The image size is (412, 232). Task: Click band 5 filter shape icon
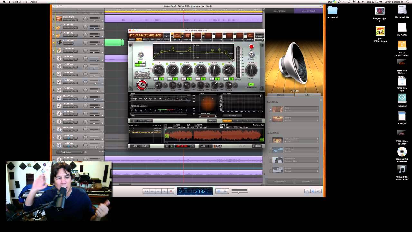click(x=212, y=79)
